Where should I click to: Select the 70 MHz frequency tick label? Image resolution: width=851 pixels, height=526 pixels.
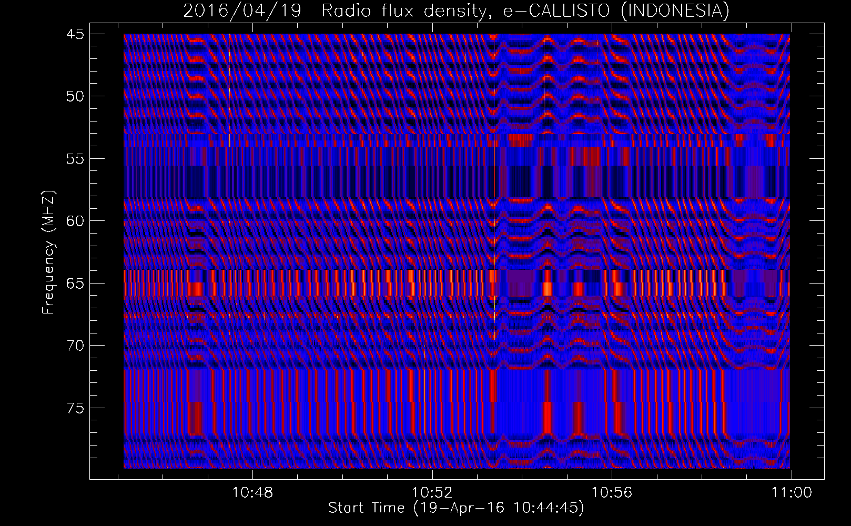coord(74,346)
